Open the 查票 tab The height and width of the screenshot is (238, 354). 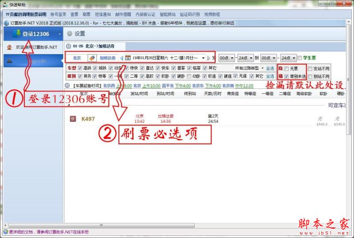[74, 14]
